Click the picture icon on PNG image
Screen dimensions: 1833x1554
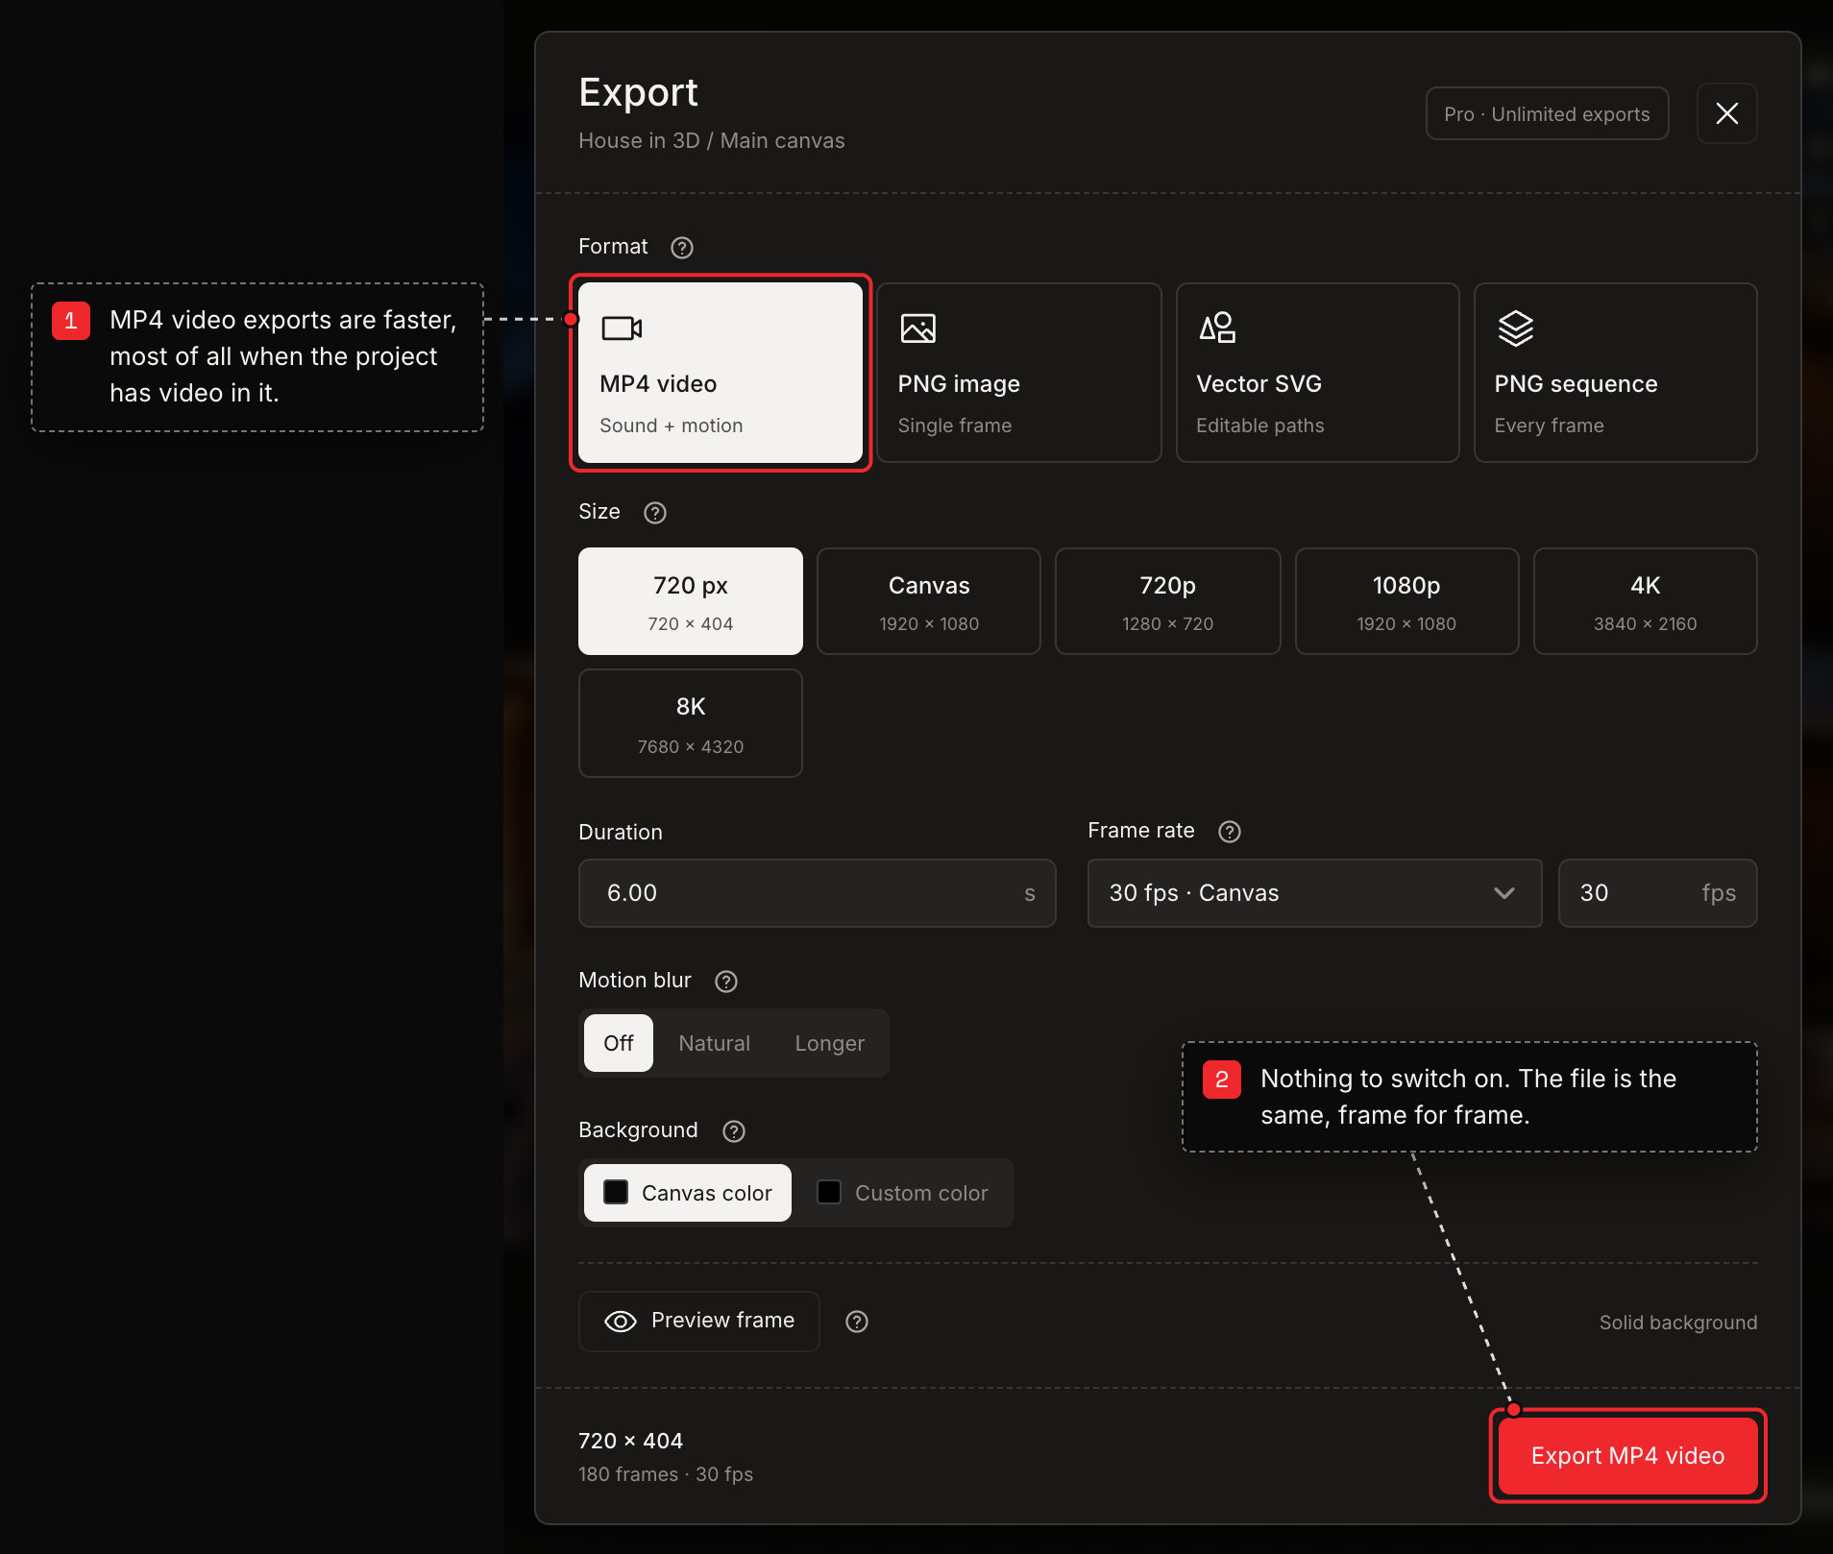click(918, 328)
